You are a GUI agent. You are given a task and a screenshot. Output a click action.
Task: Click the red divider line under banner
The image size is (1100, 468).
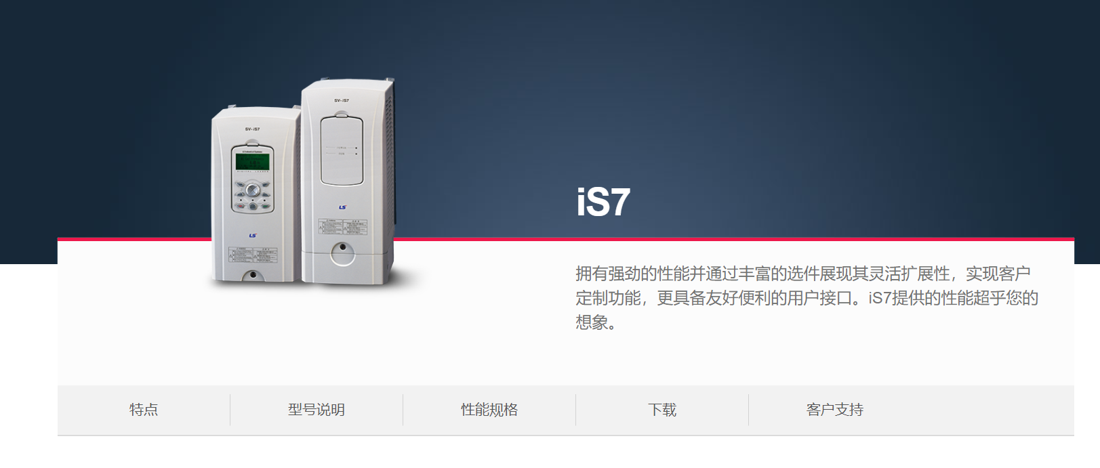pos(566,239)
